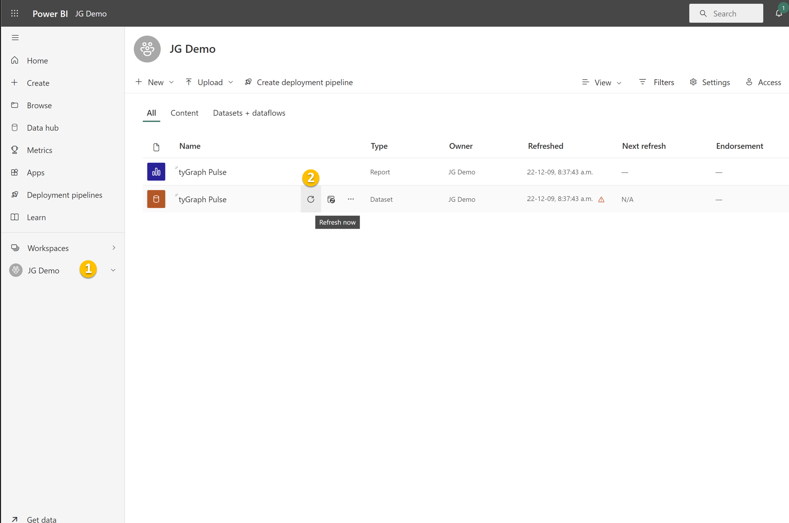The width and height of the screenshot is (789, 523).
Task: Expand JG Demo workspace chevron
Action: coord(113,270)
